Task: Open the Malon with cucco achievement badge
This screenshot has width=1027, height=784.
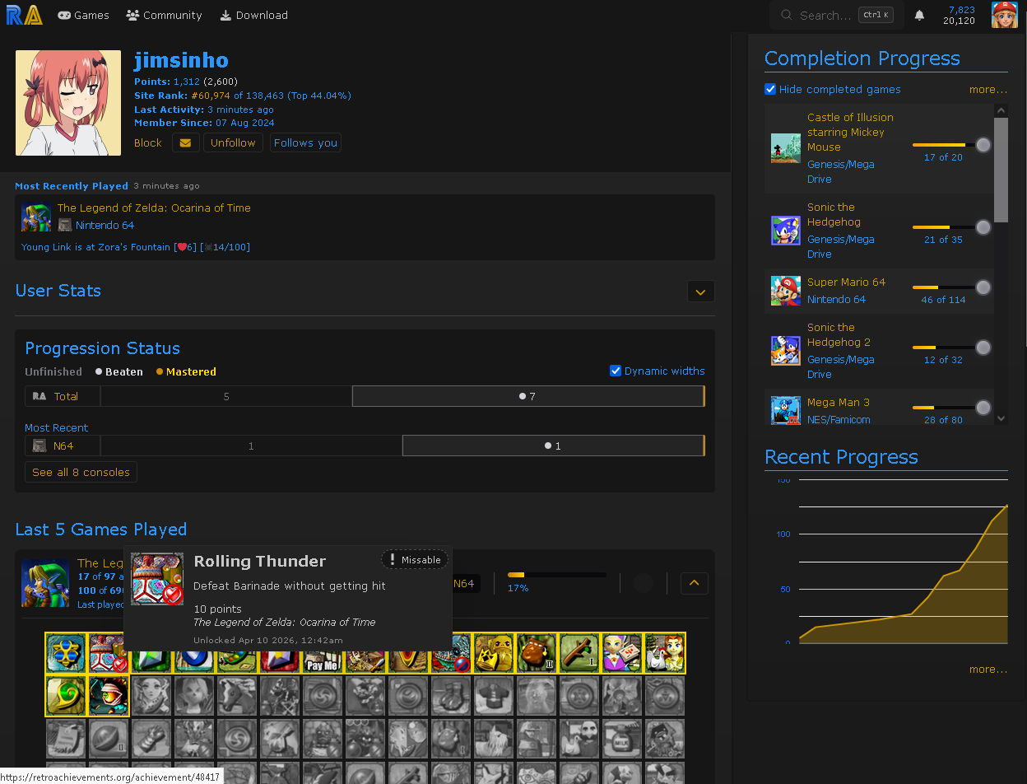Action: tap(665, 653)
